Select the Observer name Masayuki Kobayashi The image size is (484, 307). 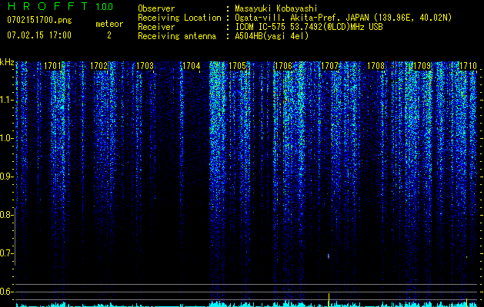point(276,9)
